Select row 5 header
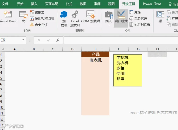The height and width of the screenshot is (130, 178). tap(2, 78)
